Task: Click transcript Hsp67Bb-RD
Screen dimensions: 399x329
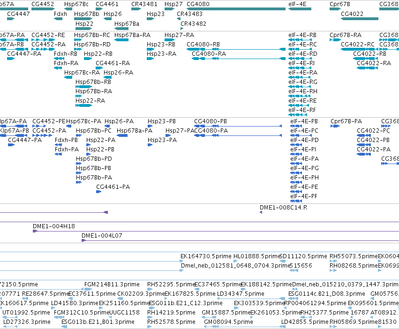Action: [x=92, y=44]
